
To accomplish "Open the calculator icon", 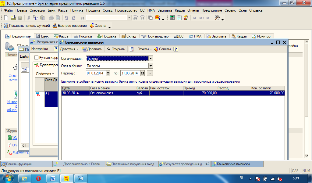I will [x=172, y=18].
